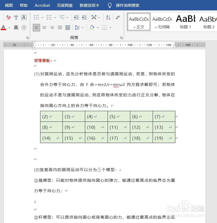Highlight text with character shading icon
The width and height of the screenshot is (217, 223).
tap(16, 27)
